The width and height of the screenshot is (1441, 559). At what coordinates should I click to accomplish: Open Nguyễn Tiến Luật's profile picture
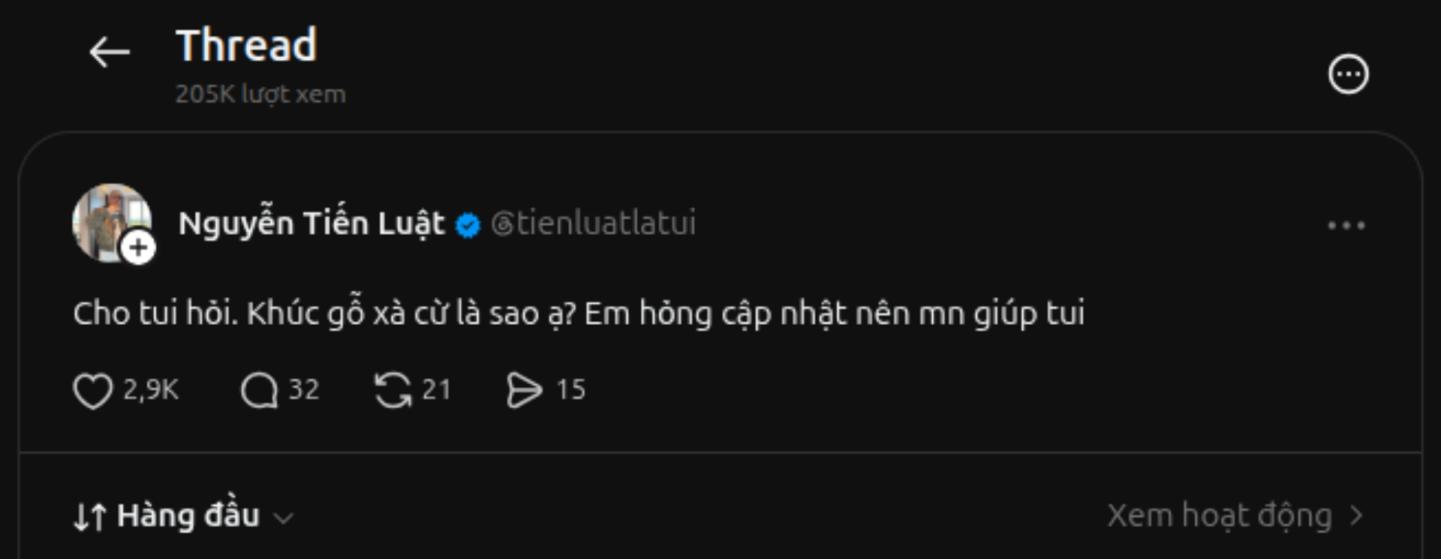pyautogui.click(x=112, y=223)
